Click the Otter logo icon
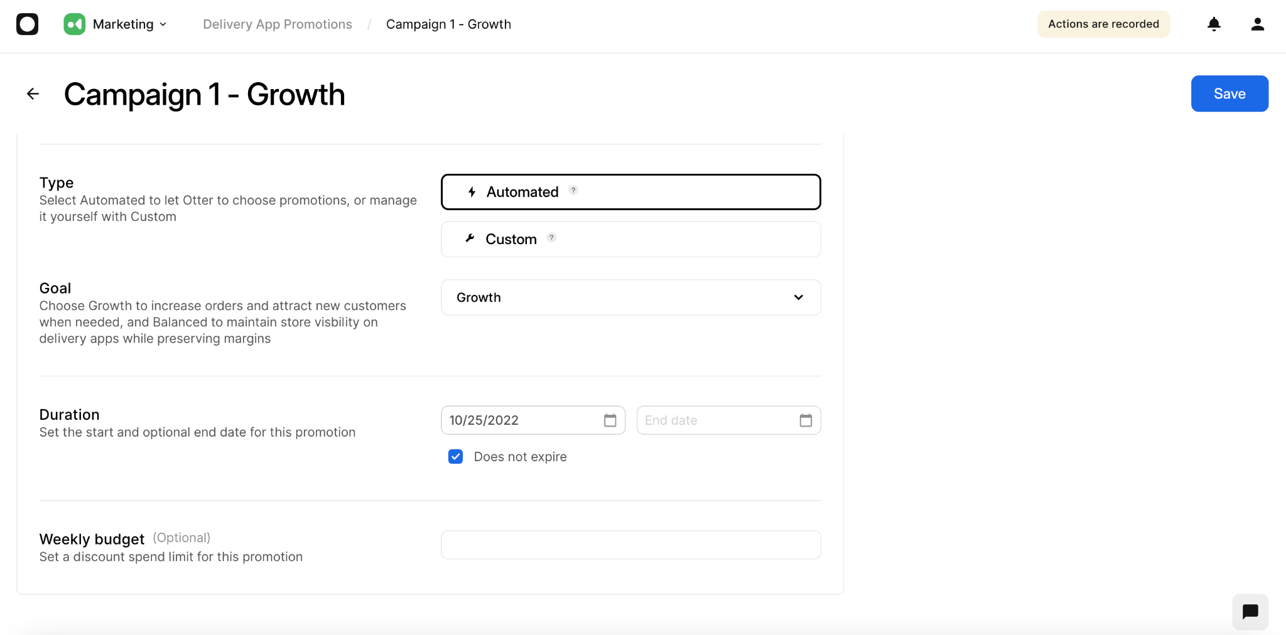The width and height of the screenshot is (1286, 635). pyautogui.click(x=27, y=24)
